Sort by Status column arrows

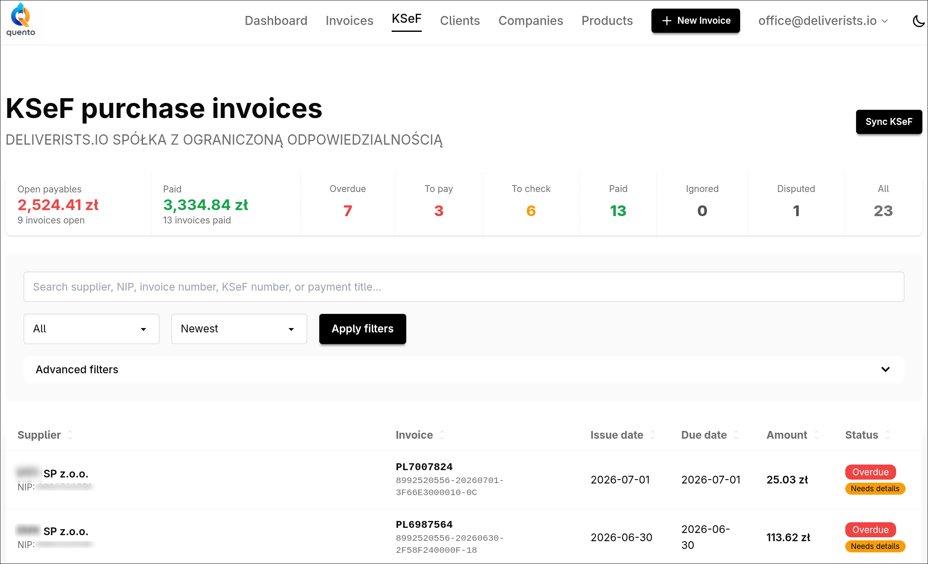[888, 435]
